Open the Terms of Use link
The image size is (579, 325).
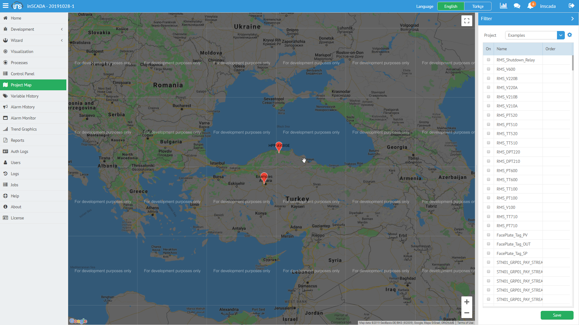tap(465, 323)
